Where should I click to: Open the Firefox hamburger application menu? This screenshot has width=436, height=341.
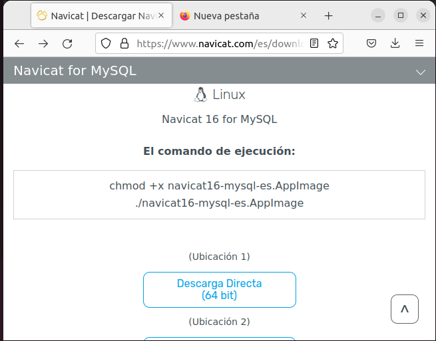pyautogui.click(x=419, y=43)
